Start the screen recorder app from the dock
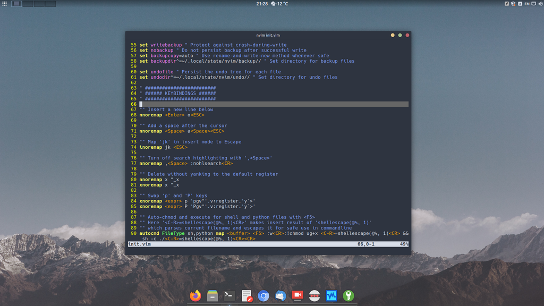544x306 pixels. pos(297,296)
